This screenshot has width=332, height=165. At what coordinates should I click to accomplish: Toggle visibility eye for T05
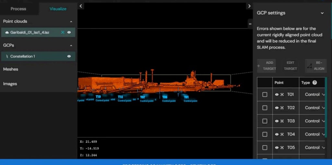point(277,148)
